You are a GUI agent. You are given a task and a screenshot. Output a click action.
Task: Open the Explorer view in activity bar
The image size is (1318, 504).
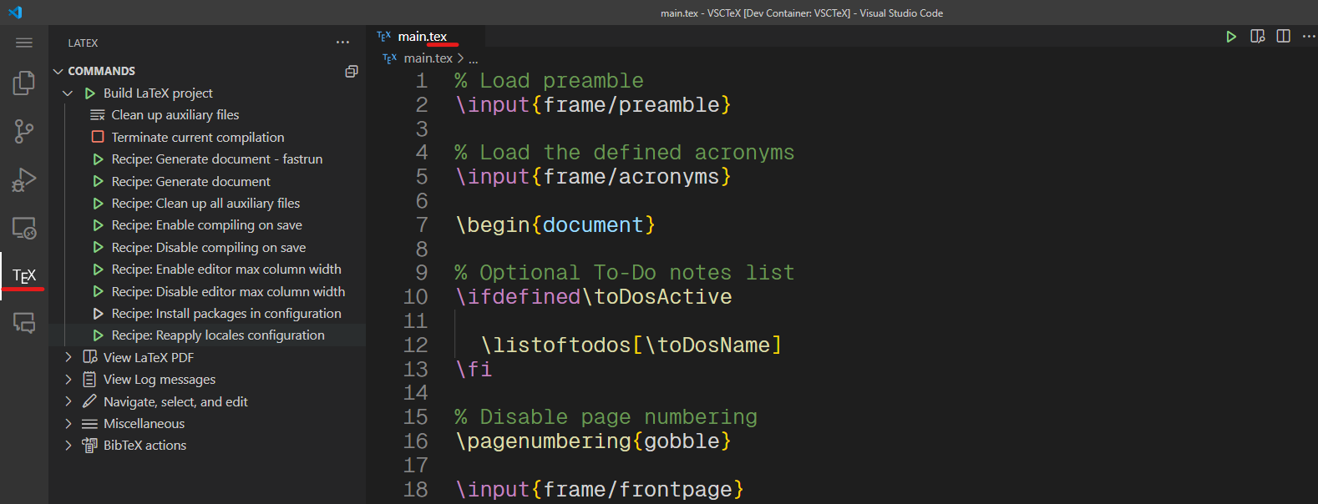(x=24, y=83)
